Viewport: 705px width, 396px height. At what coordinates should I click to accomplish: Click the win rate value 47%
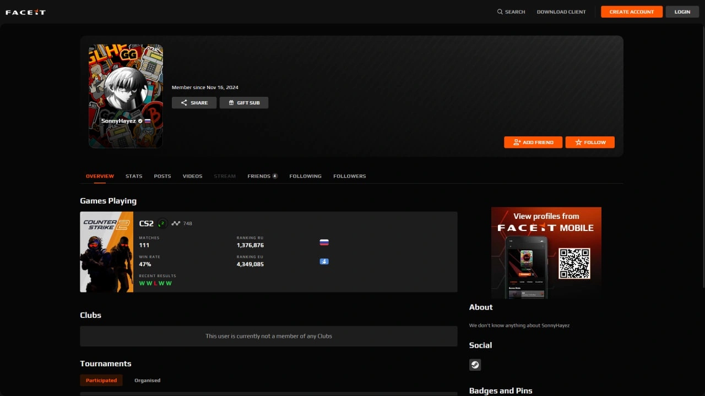[x=145, y=265]
